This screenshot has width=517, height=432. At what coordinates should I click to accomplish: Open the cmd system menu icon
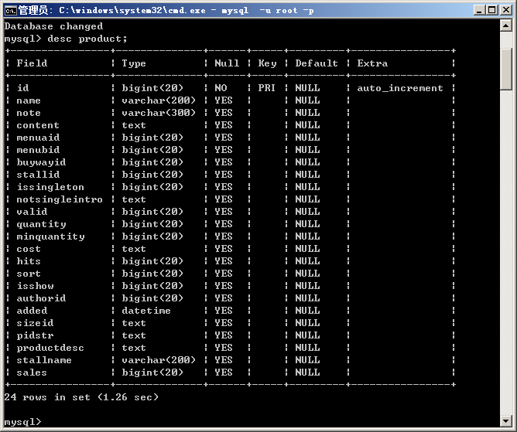pyautogui.click(x=11, y=11)
